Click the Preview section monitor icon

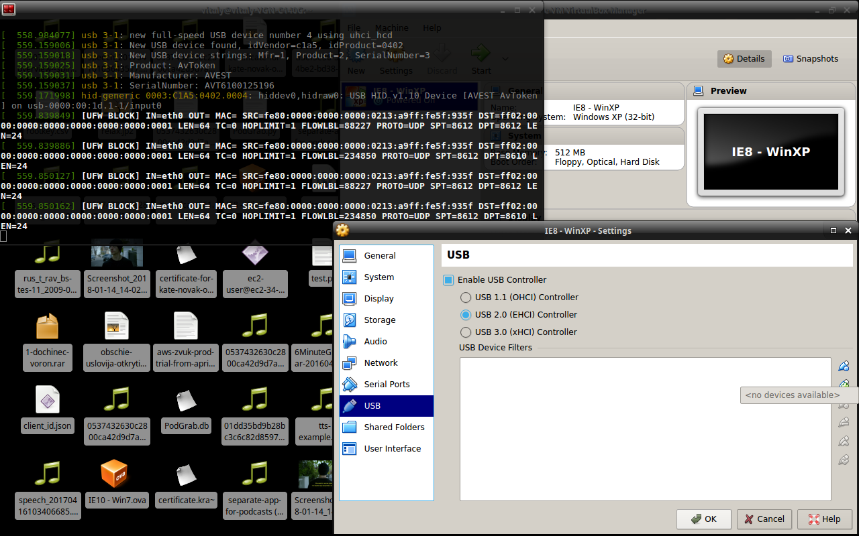[698, 90]
